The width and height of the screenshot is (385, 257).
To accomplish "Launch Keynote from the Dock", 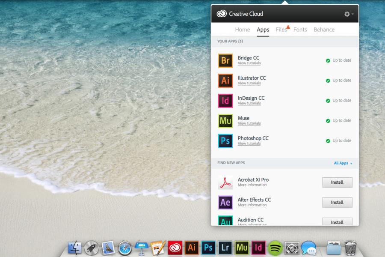I will pyautogui.click(x=142, y=248).
